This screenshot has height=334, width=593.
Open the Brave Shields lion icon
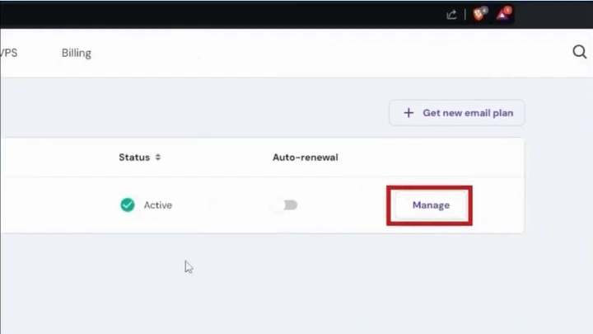(479, 14)
